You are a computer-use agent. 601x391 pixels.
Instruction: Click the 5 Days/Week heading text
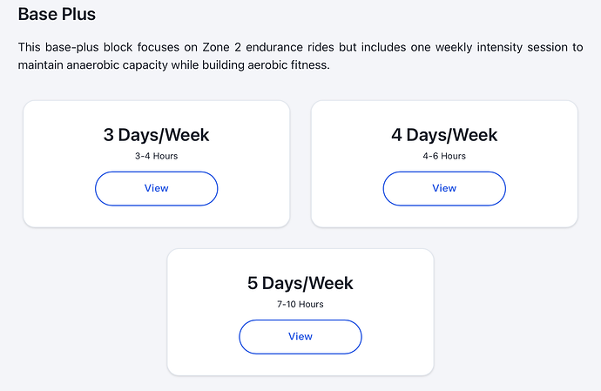point(300,283)
